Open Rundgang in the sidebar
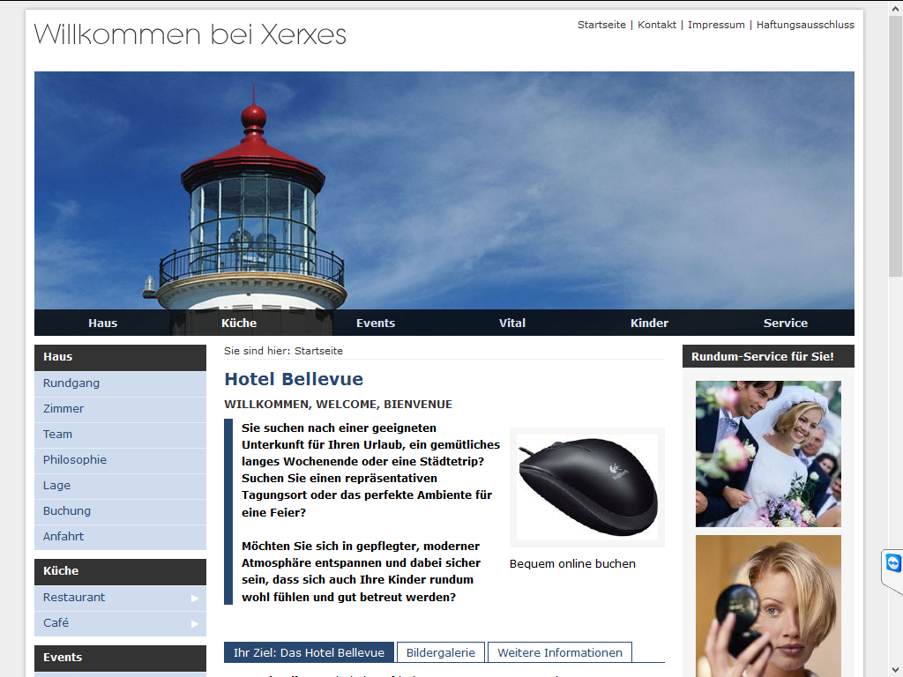This screenshot has width=903, height=677. [x=120, y=383]
